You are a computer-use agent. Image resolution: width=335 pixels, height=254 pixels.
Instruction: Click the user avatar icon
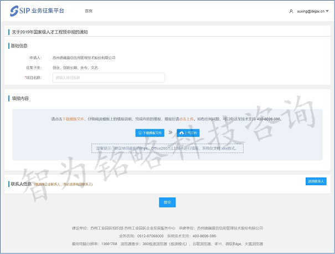click(291, 11)
